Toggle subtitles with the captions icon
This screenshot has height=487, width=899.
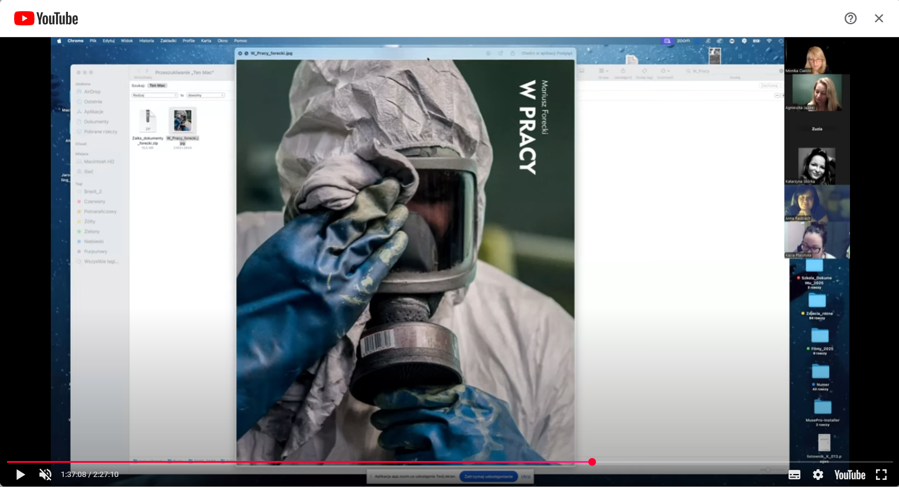(x=794, y=475)
